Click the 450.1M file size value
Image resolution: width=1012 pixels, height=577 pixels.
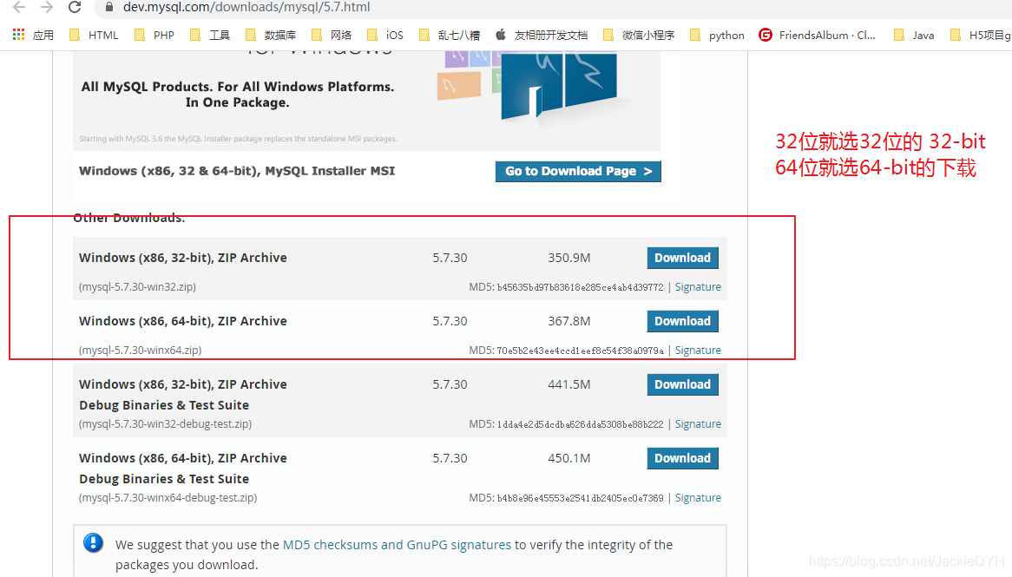click(569, 457)
